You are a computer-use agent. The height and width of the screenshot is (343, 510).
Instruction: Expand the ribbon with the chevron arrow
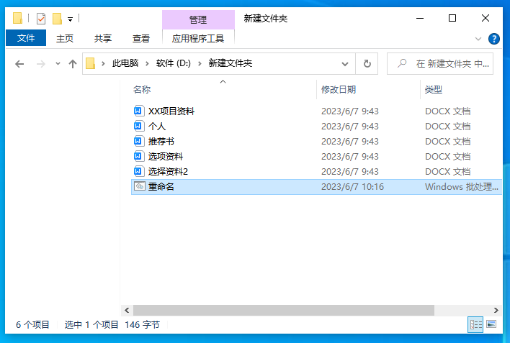point(478,39)
